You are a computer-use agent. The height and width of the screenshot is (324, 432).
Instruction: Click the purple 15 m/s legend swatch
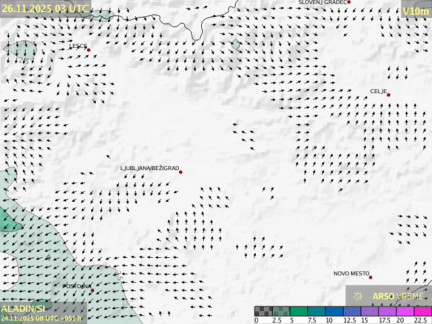coord(369,311)
